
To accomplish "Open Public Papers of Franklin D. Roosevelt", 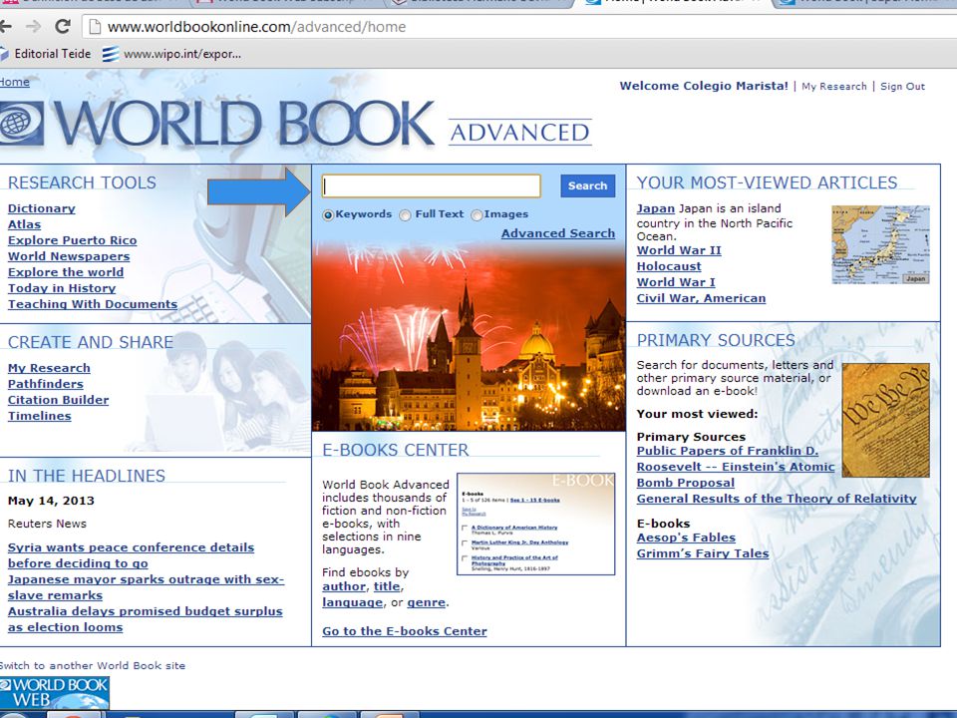I will 736,467.
